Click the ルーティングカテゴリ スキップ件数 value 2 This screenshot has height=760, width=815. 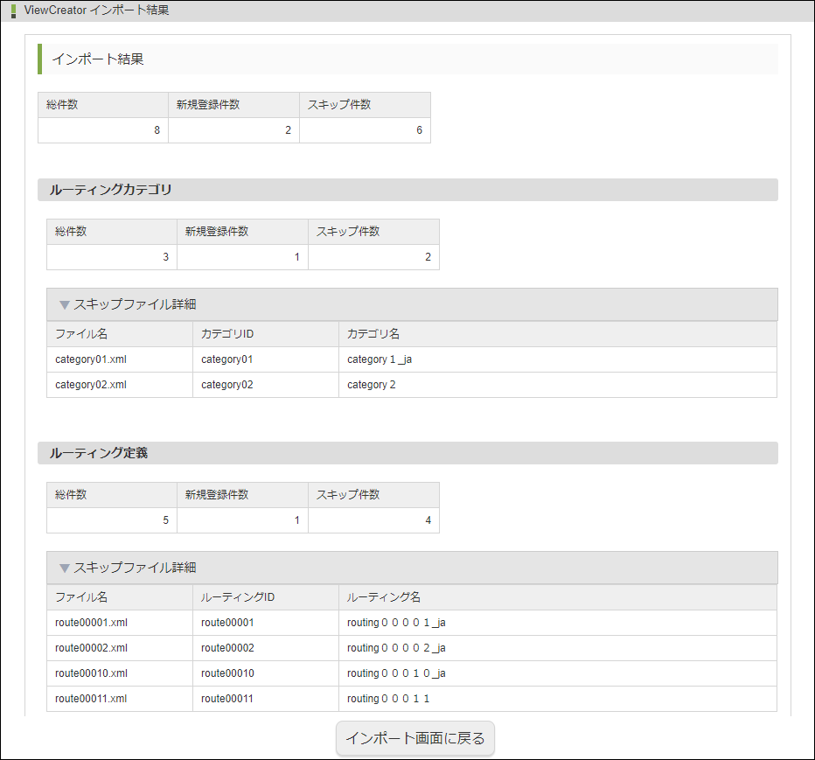pos(373,257)
